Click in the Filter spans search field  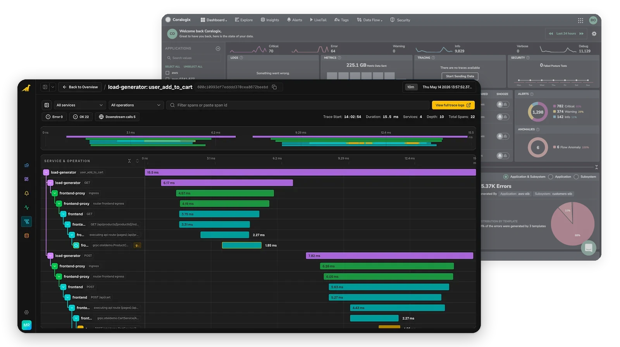coord(298,105)
